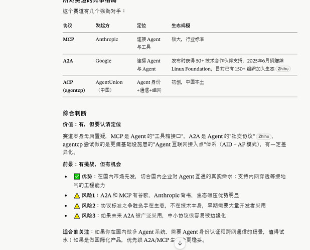The width and height of the screenshot is (310, 250).
Task: Open the Zhihu citation after "社交协议"
Action: 264,136
